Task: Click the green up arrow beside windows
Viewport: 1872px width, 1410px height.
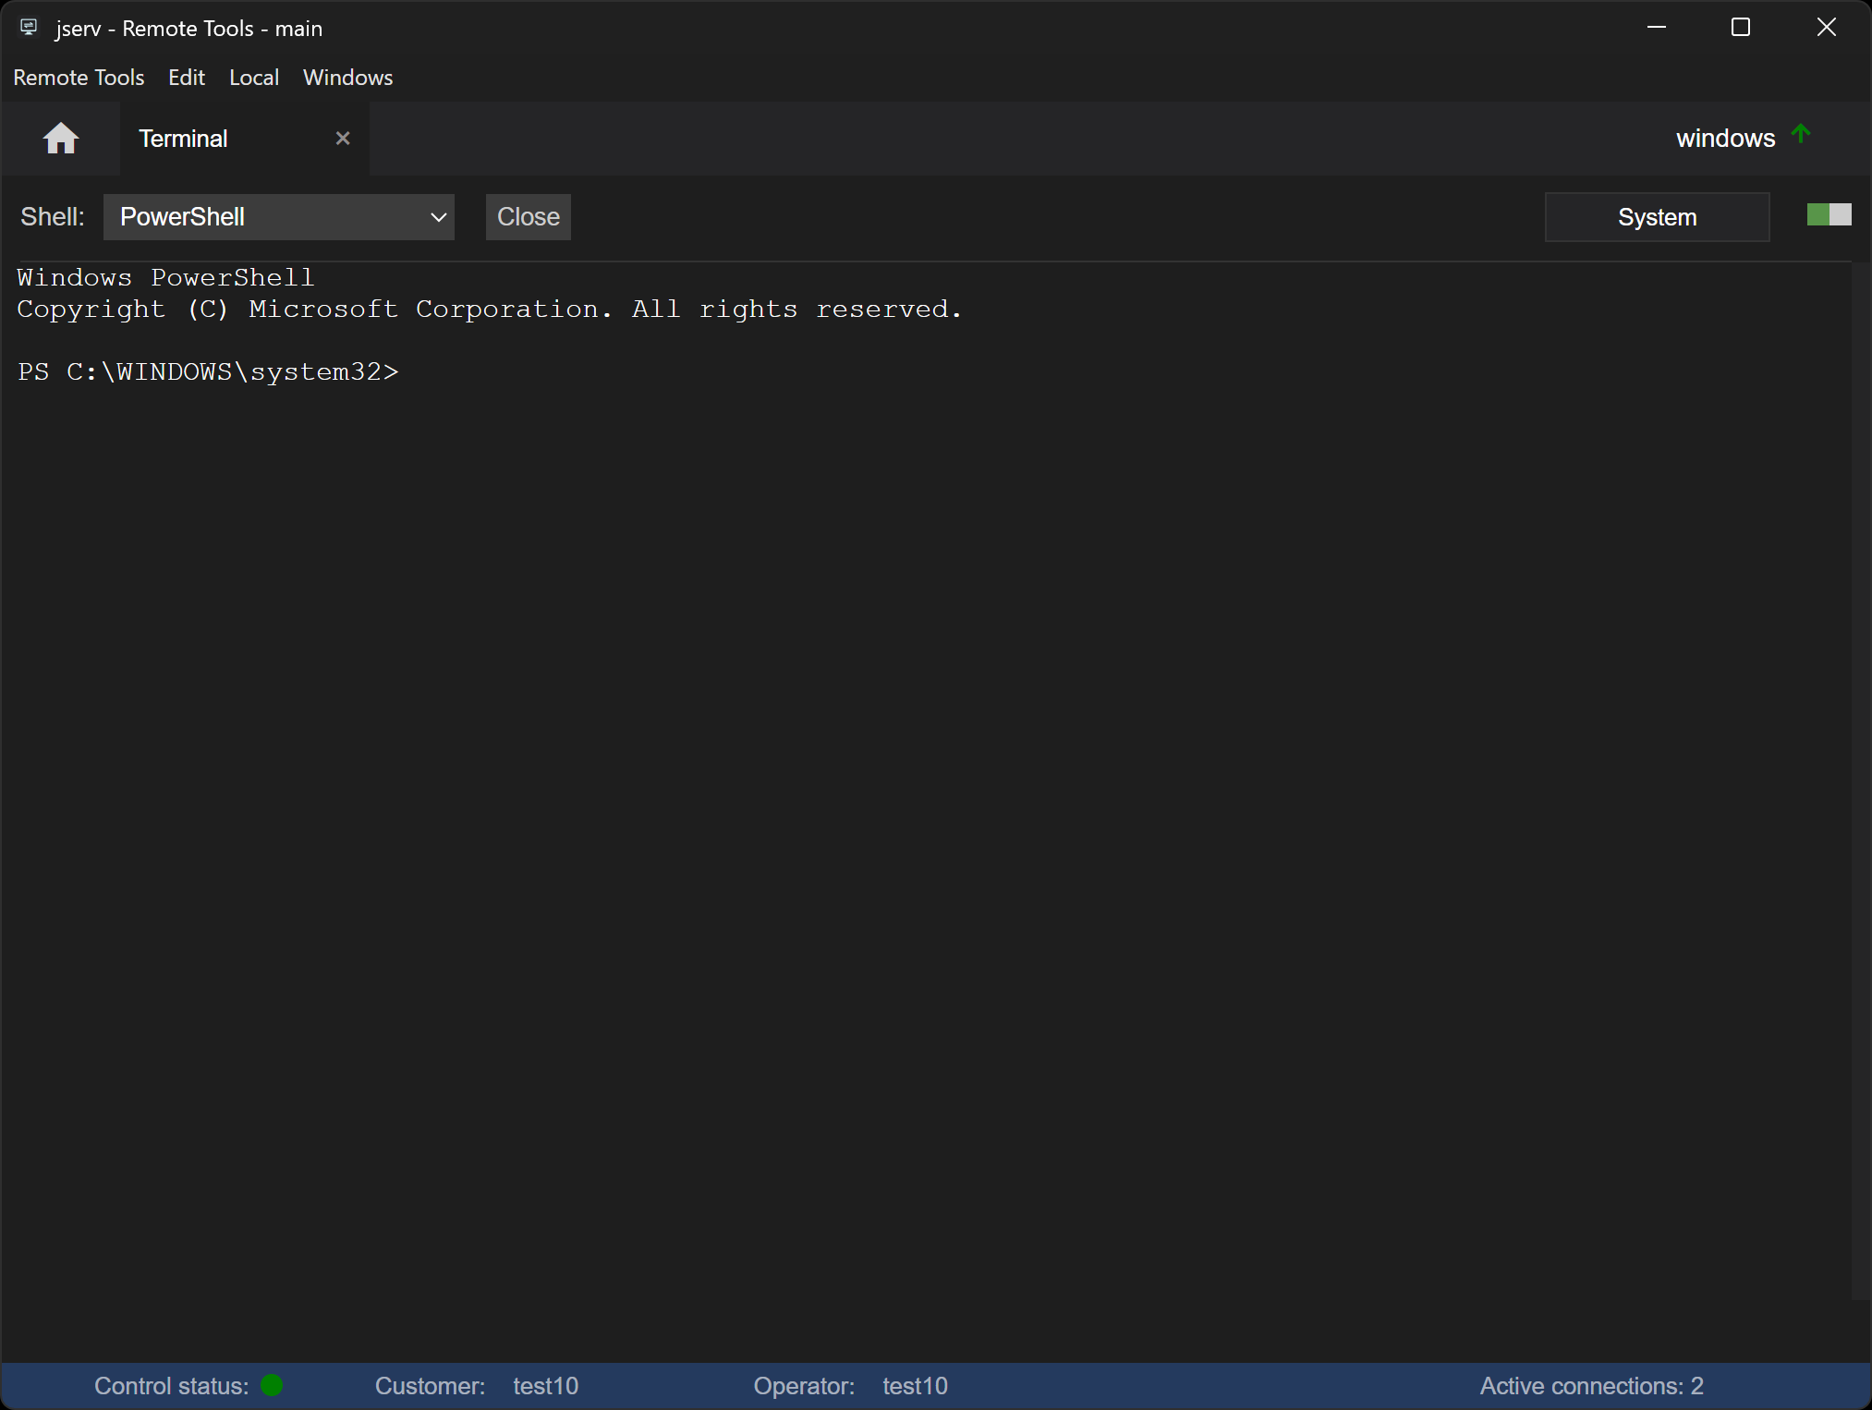Action: 1801,134
